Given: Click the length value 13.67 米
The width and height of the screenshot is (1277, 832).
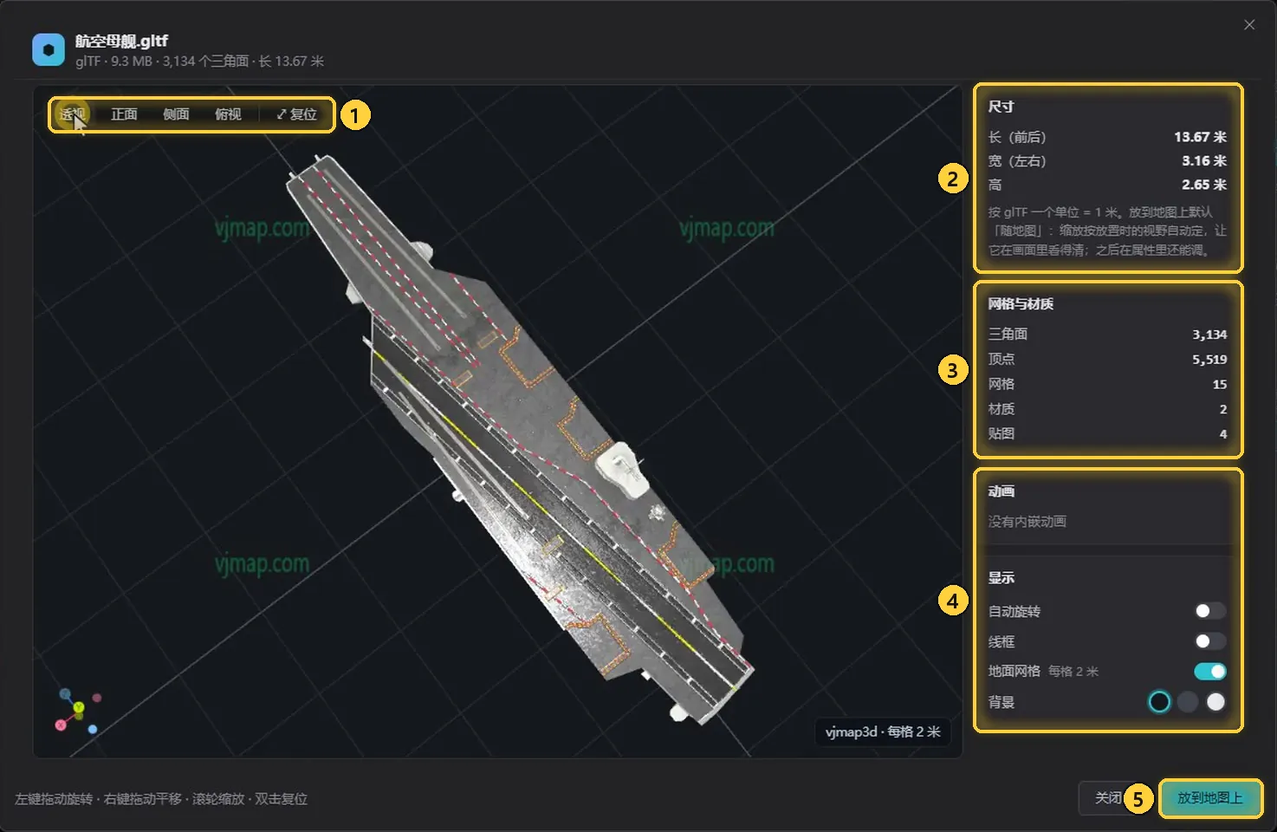Looking at the screenshot, I should pos(1200,137).
